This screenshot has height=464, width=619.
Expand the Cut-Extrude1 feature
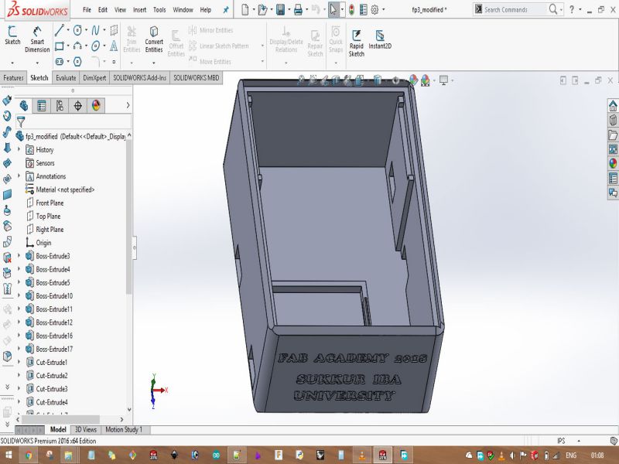point(19,362)
